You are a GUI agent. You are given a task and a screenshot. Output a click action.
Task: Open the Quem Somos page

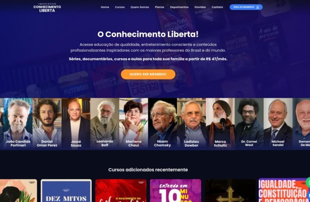click(139, 7)
